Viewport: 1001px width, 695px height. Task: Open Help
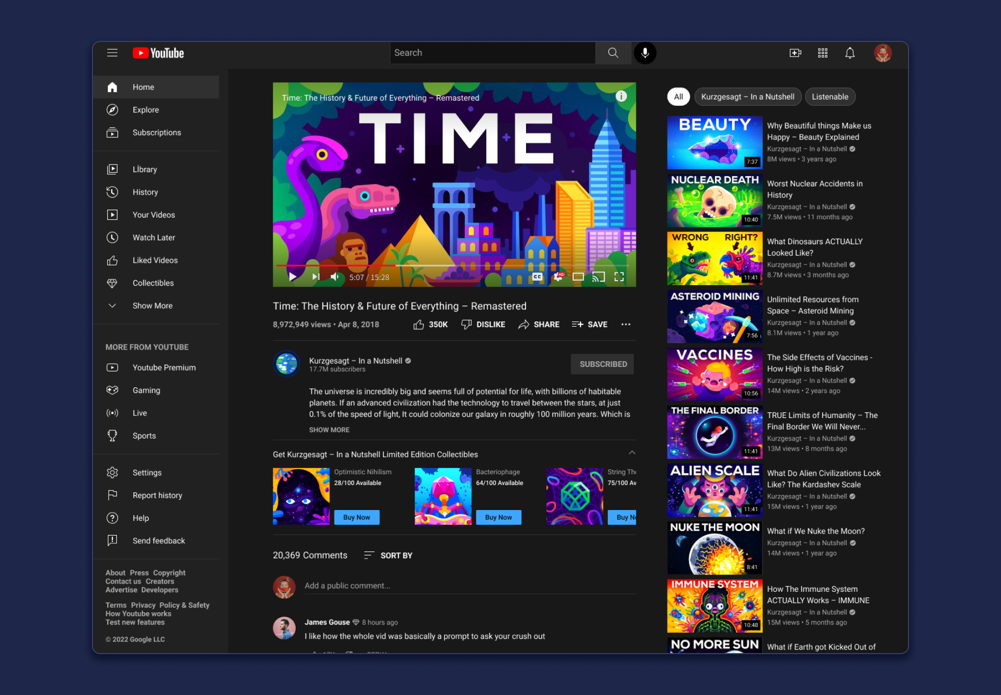click(x=156, y=518)
